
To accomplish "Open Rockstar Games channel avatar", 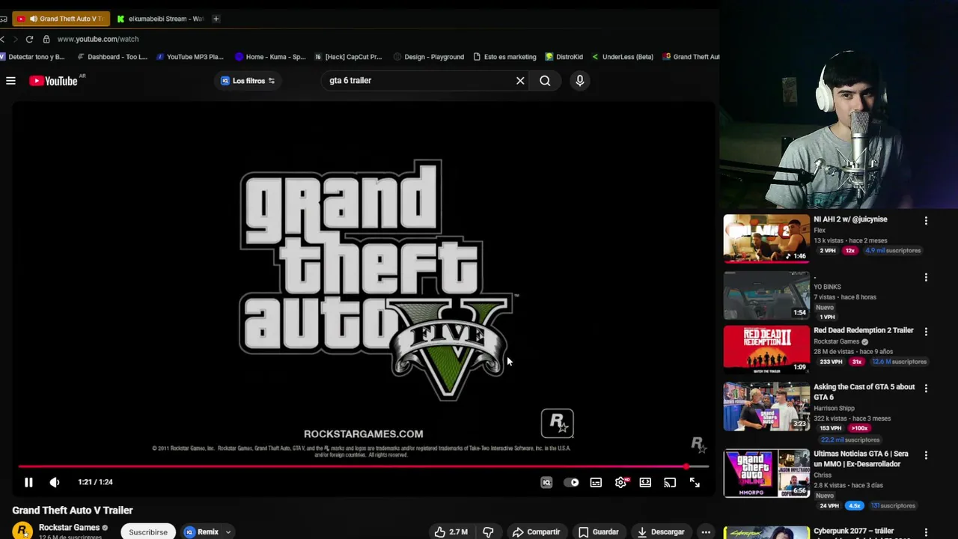I will [x=22, y=530].
